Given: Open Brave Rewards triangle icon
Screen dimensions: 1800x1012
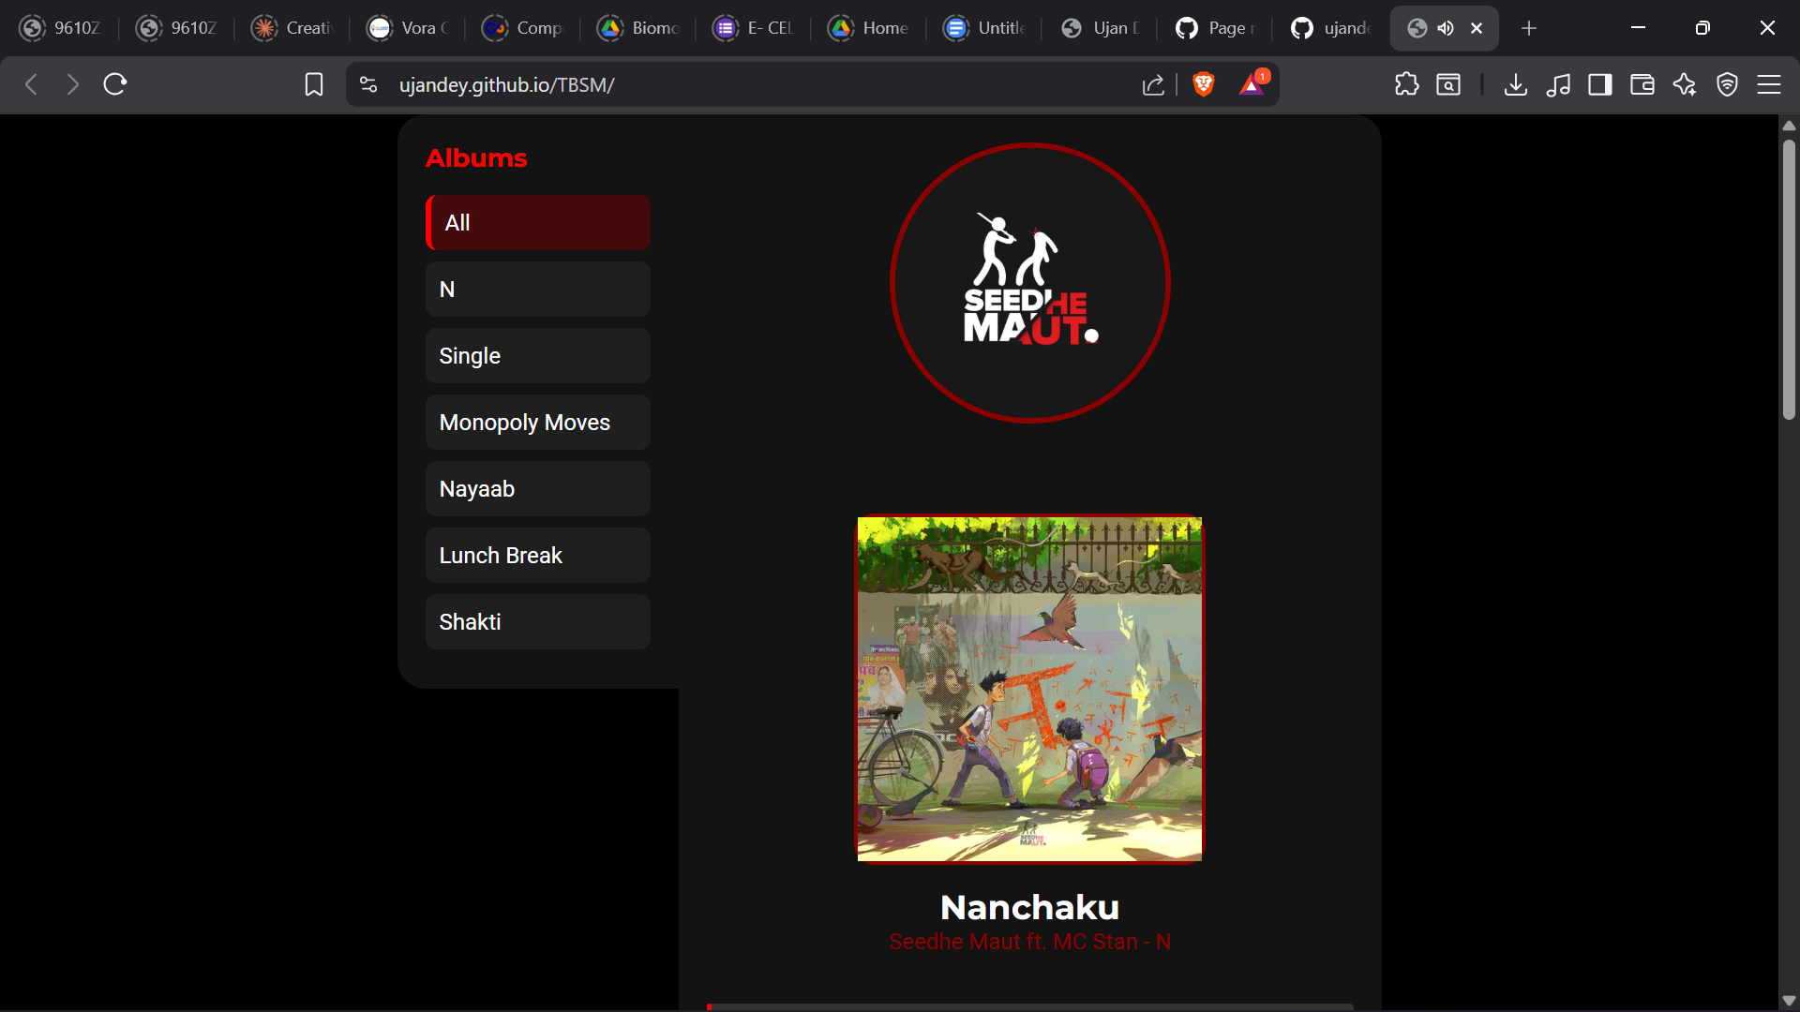Looking at the screenshot, I should [1252, 84].
